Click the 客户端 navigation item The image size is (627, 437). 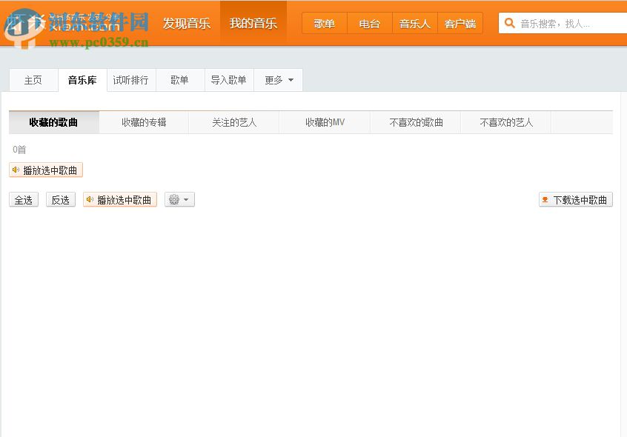coord(460,23)
